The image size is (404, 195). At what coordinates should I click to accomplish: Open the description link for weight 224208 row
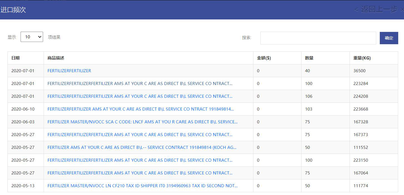coord(140,96)
